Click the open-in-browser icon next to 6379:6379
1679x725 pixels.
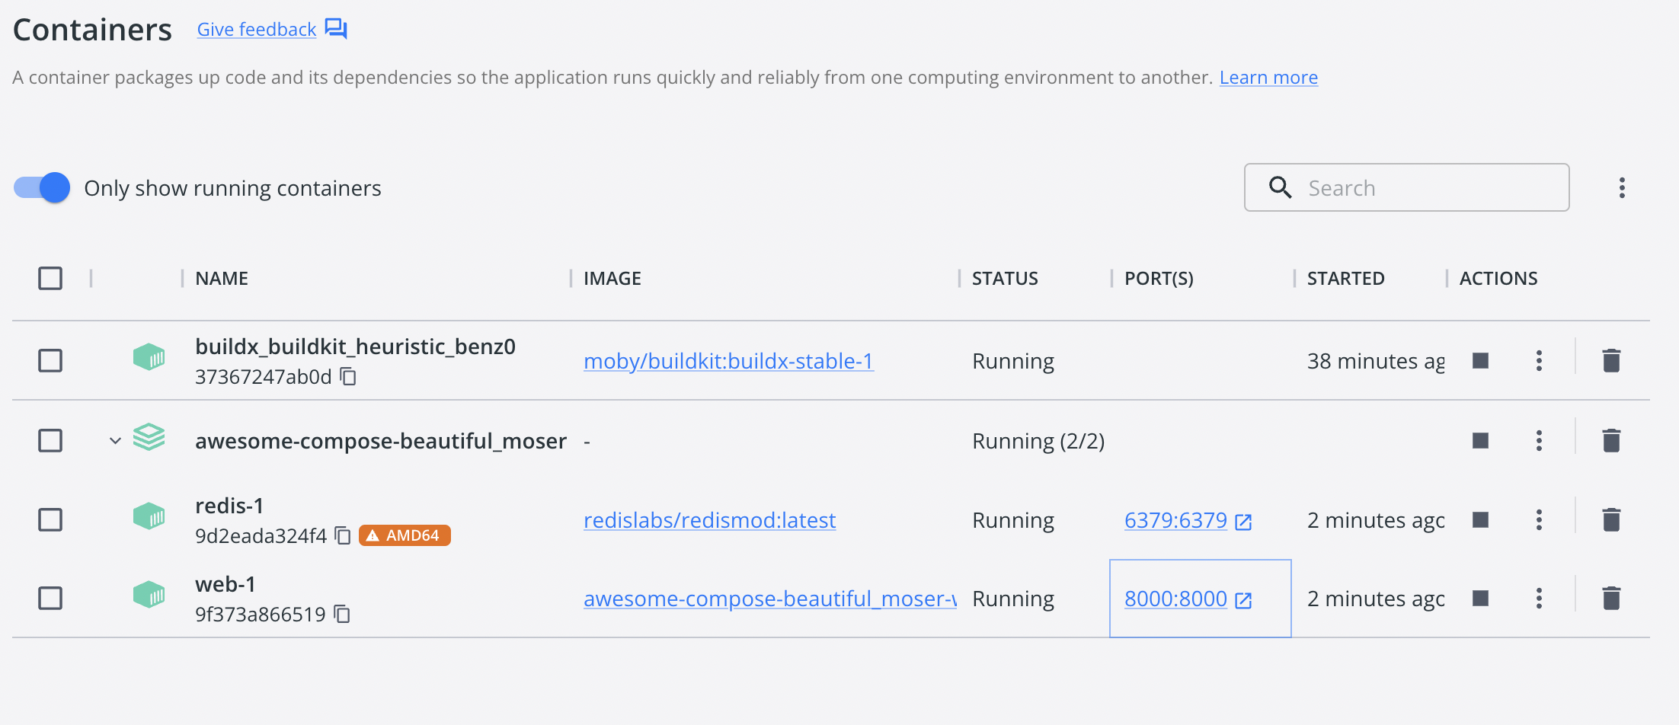coord(1243,522)
